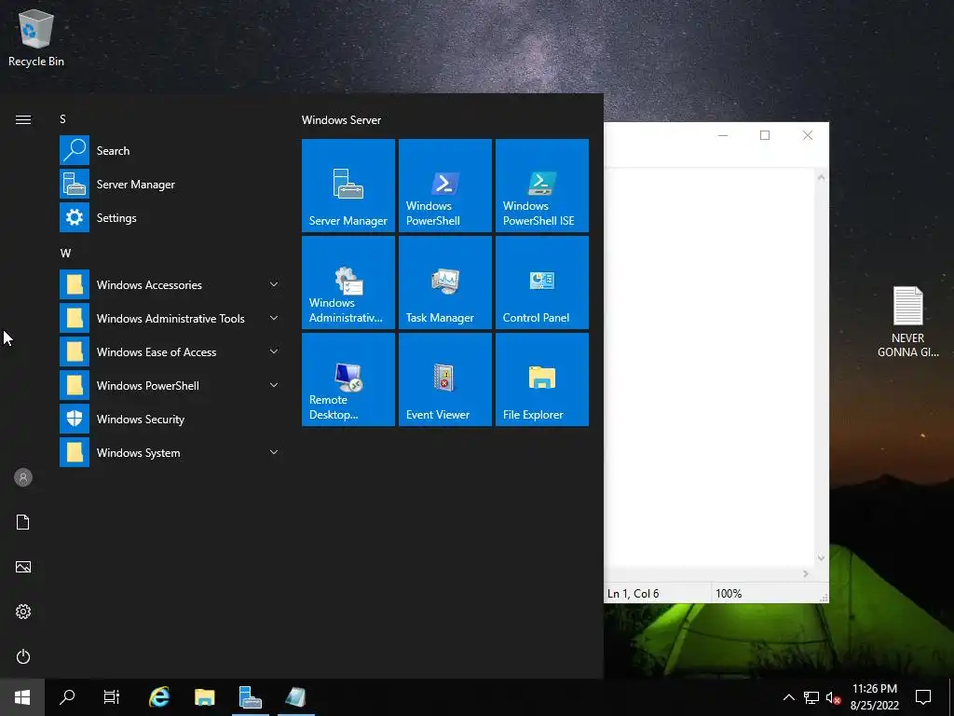Expand the Windows System folder

click(x=170, y=452)
